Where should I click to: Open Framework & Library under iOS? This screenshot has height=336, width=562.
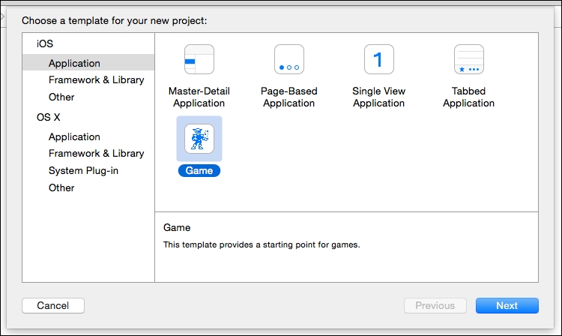coord(97,79)
